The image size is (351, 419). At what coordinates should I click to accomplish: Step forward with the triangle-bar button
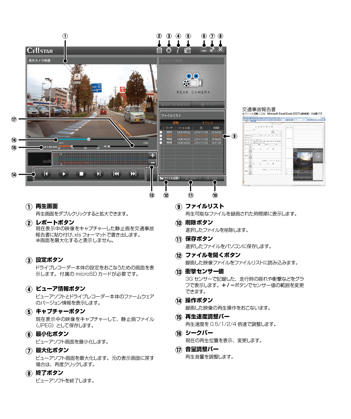tap(99, 174)
